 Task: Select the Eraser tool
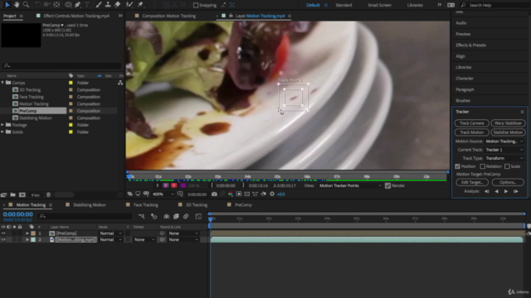click(117, 5)
